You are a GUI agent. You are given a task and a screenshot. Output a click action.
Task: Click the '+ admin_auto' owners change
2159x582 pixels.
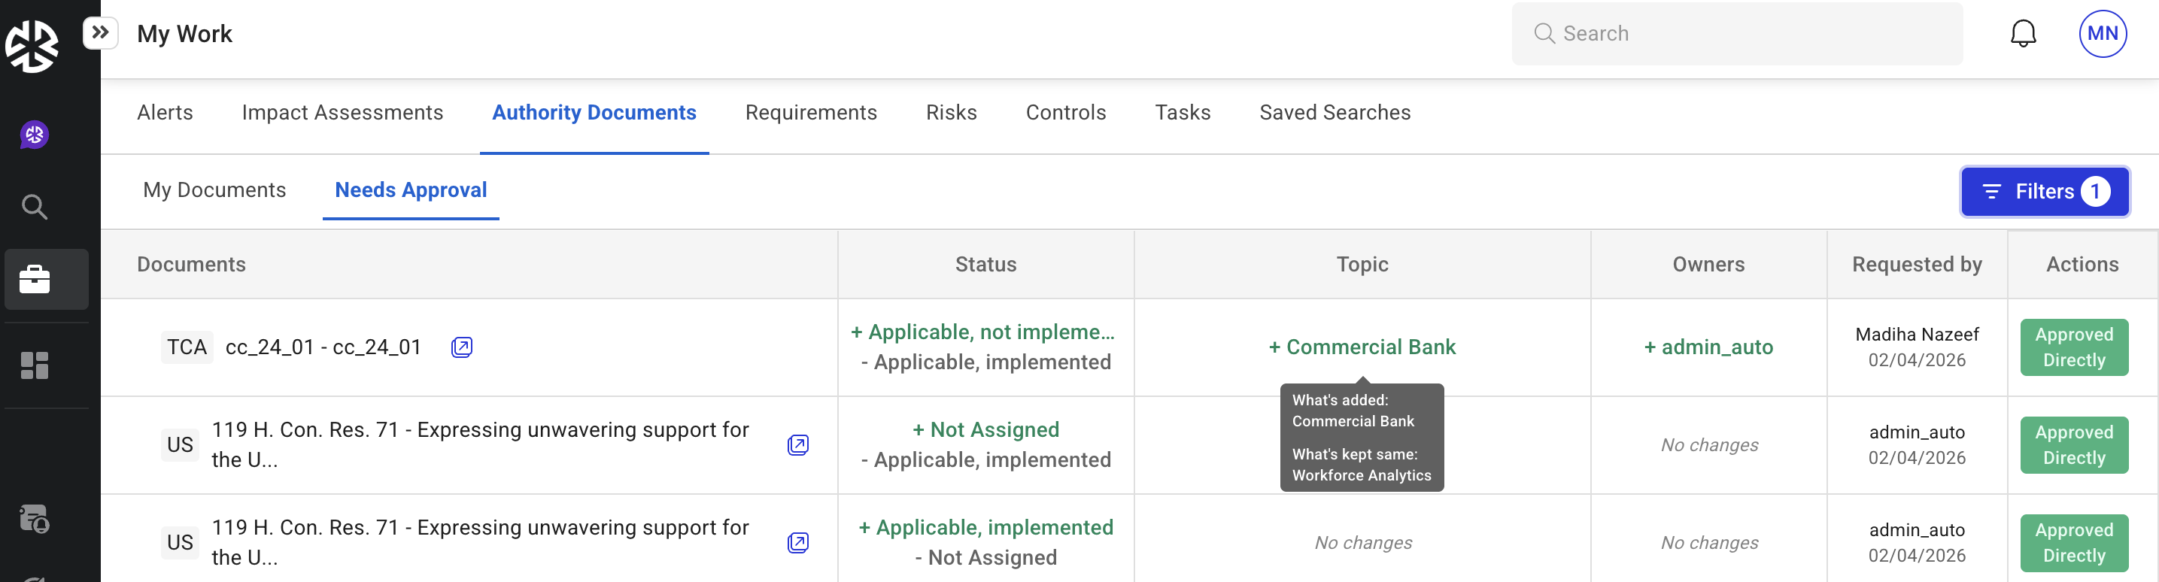1708,347
